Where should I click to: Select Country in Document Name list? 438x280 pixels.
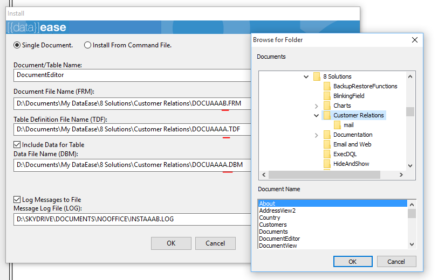(332, 218)
